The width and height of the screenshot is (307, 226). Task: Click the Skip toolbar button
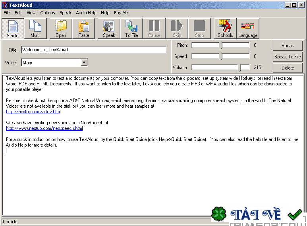[x=177, y=28]
